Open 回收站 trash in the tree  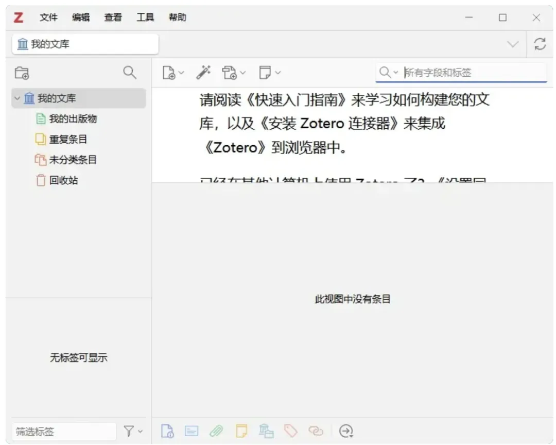pos(63,180)
